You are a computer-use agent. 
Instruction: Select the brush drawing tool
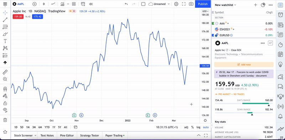pyautogui.click(x=5, y=34)
